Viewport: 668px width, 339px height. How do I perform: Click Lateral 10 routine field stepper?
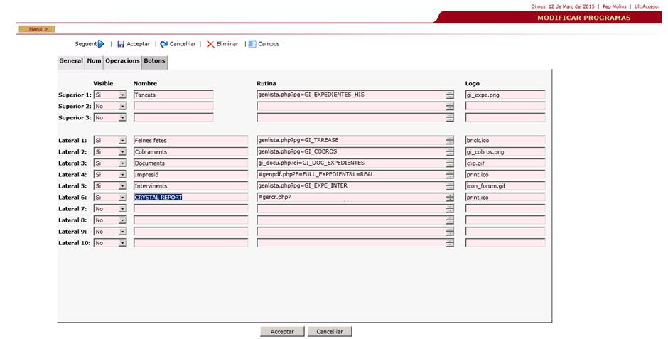click(450, 243)
